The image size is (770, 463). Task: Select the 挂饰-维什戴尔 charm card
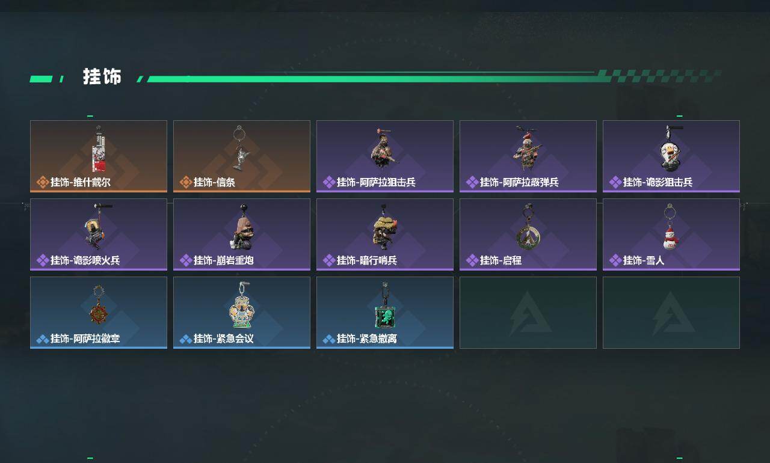(99, 156)
